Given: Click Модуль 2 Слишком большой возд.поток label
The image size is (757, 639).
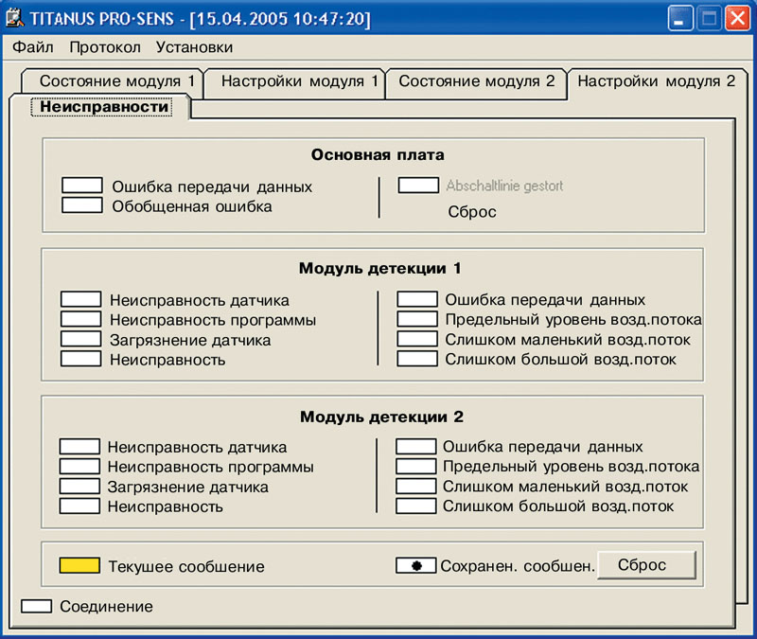Looking at the screenshot, I should pyautogui.click(x=558, y=506).
